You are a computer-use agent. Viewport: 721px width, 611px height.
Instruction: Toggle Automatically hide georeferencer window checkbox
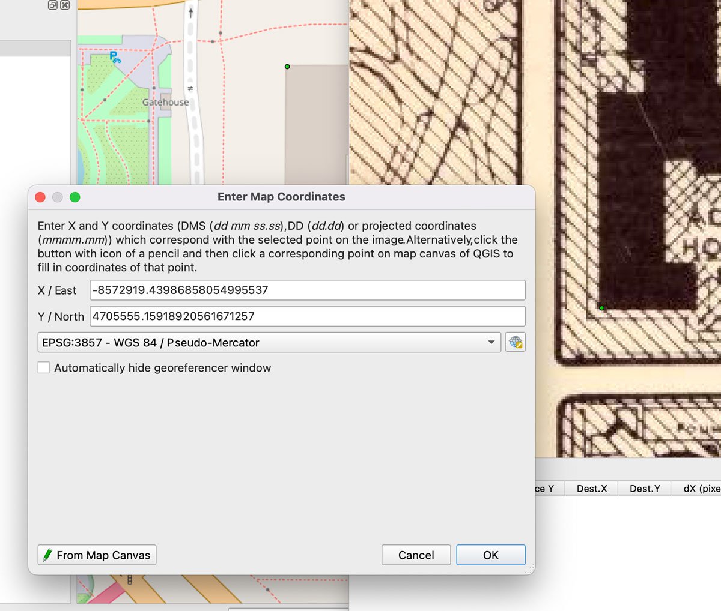[x=44, y=367]
